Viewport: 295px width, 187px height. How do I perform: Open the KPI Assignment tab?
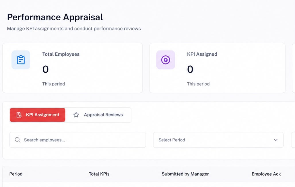point(37,115)
